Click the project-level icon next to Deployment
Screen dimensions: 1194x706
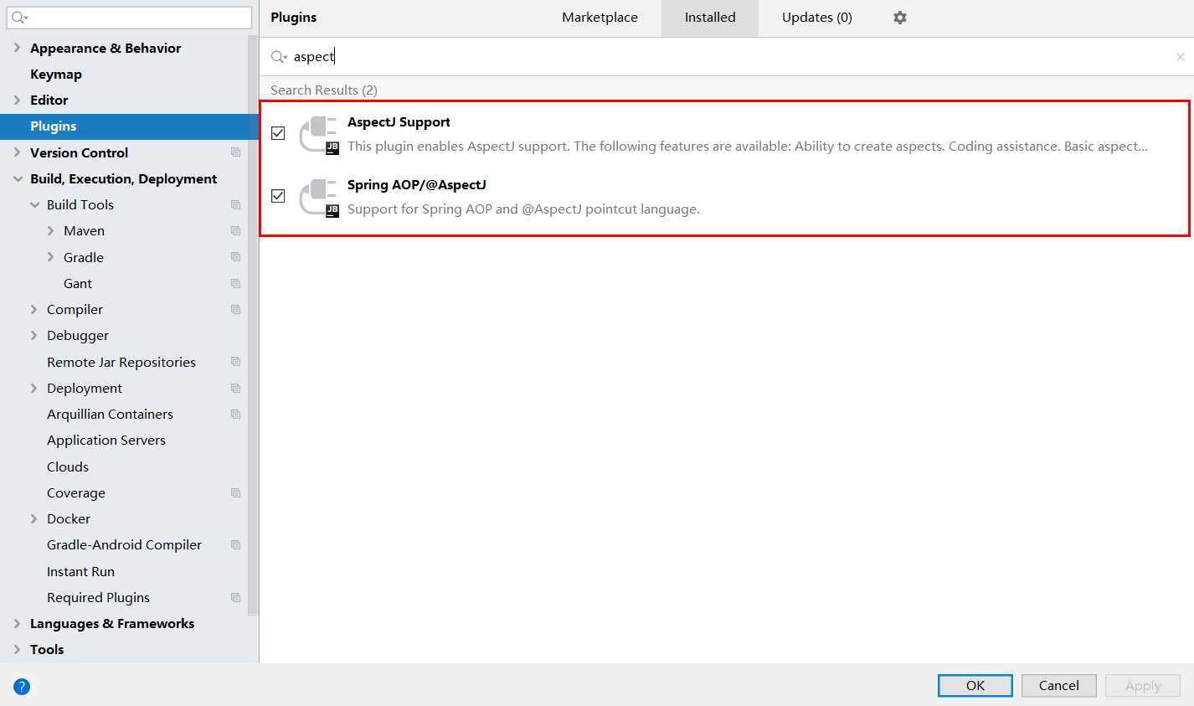coord(235,388)
